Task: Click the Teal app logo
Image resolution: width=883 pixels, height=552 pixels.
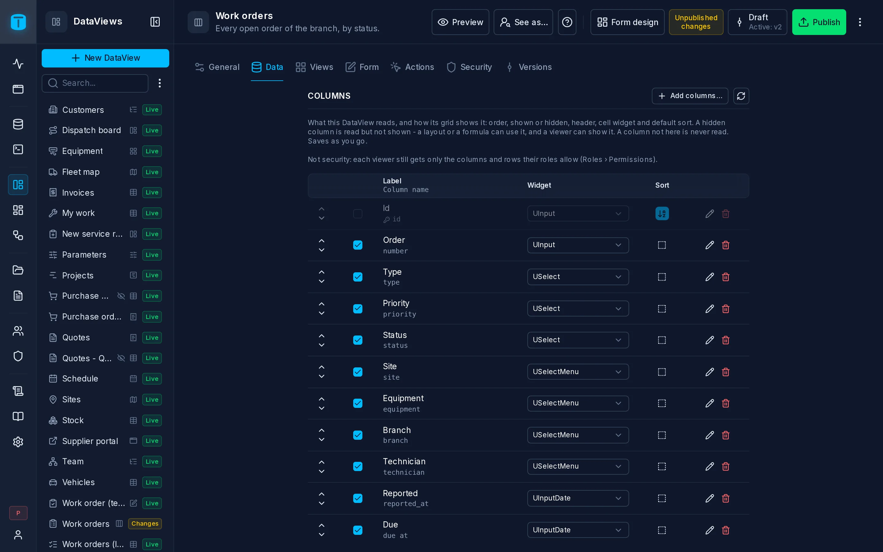Action: (x=18, y=22)
